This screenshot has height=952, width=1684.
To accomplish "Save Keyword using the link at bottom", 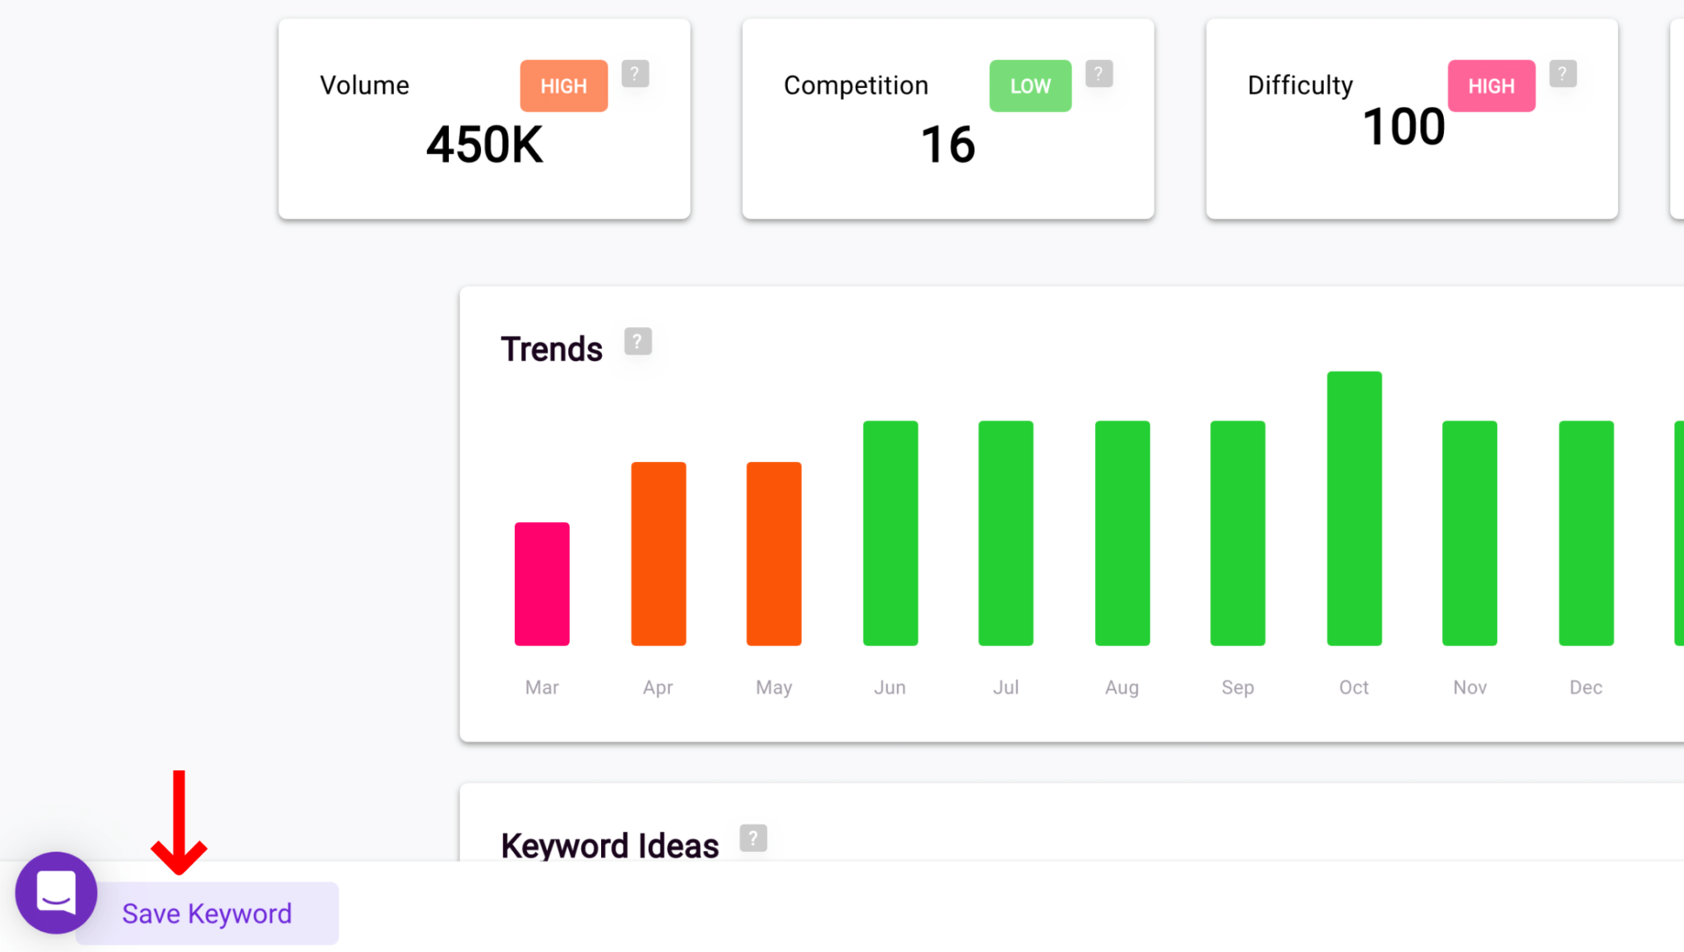I will (x=206, y=913).
